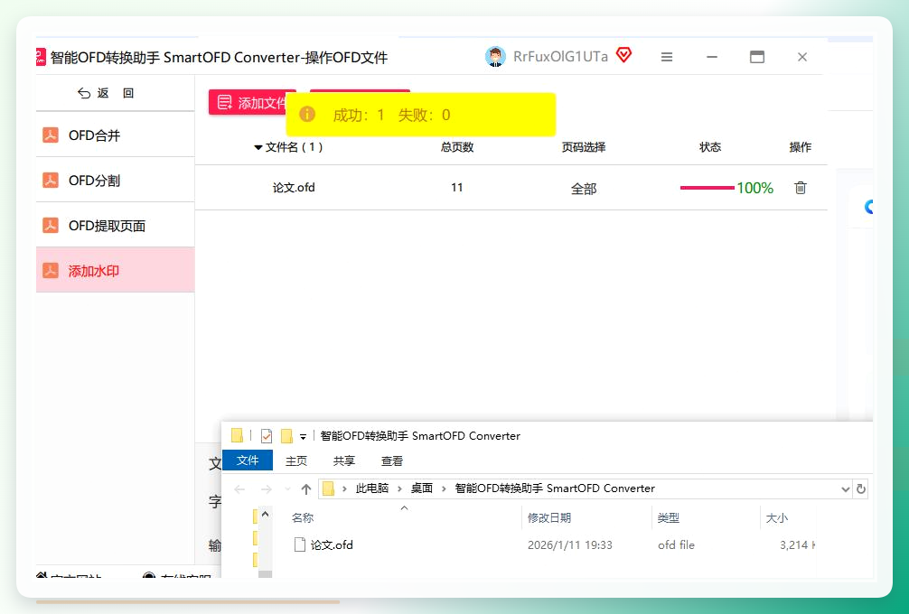Sort Explorer files by 大小 column
The image size is (909, 614).
[x=777, y=518]
